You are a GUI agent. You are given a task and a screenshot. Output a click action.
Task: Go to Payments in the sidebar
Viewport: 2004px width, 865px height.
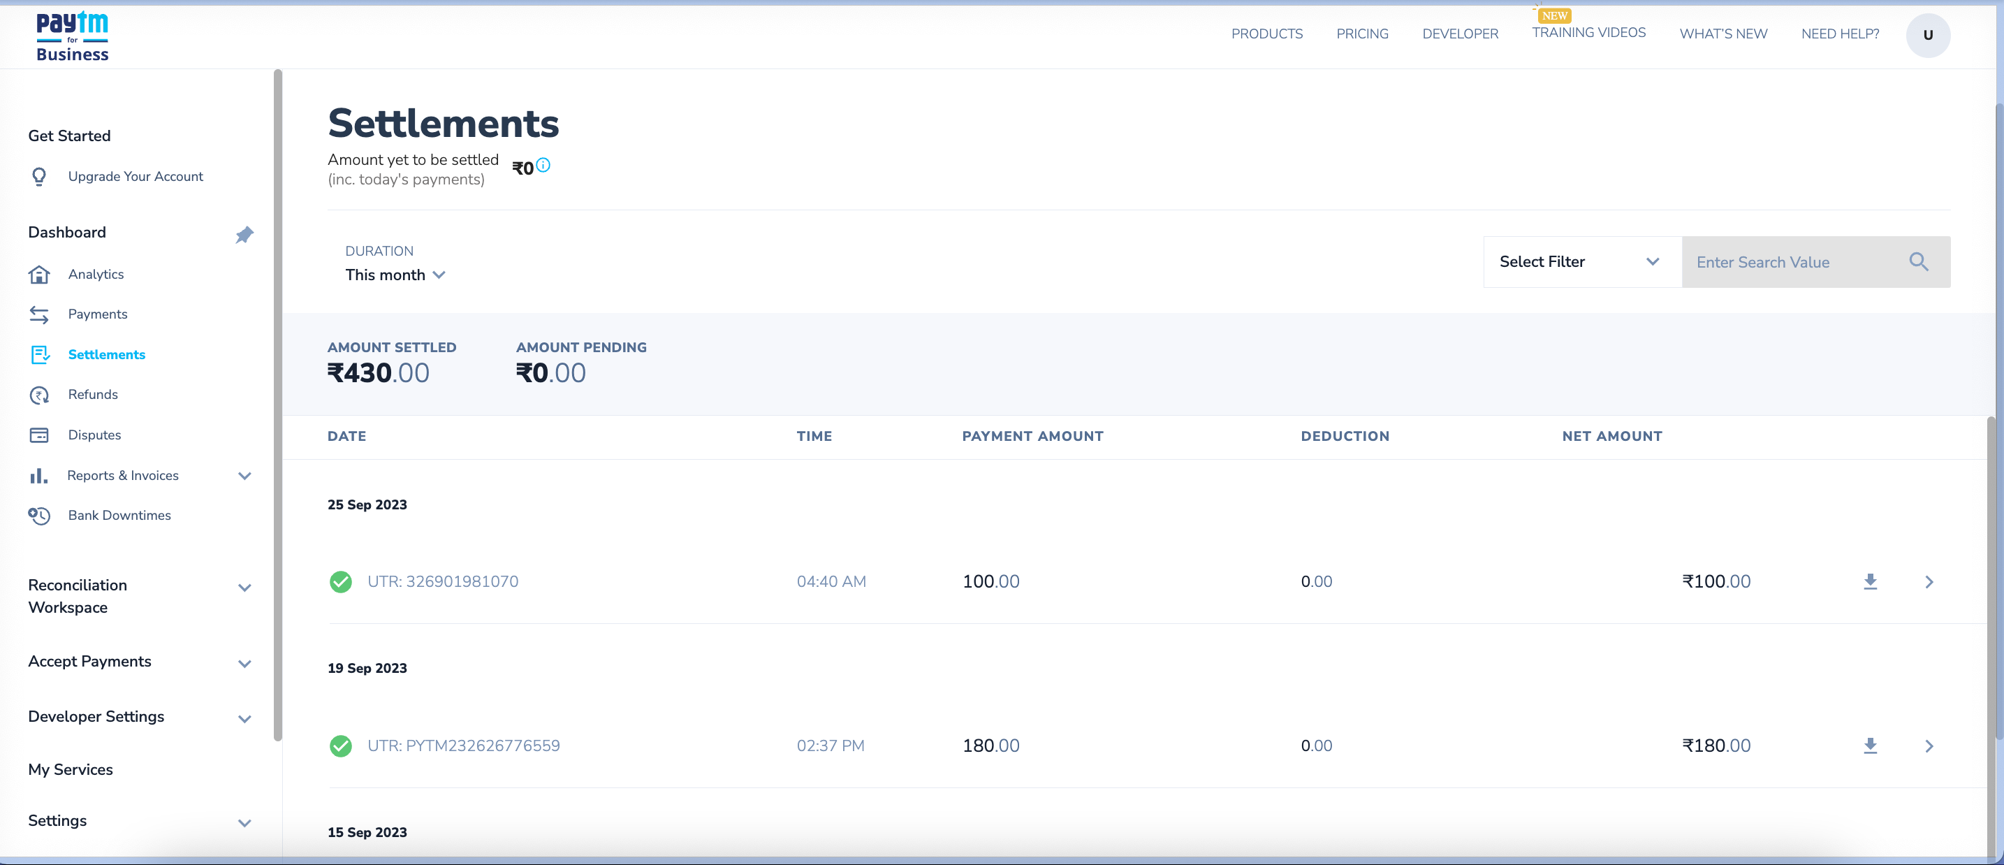(x=97, y=314)
